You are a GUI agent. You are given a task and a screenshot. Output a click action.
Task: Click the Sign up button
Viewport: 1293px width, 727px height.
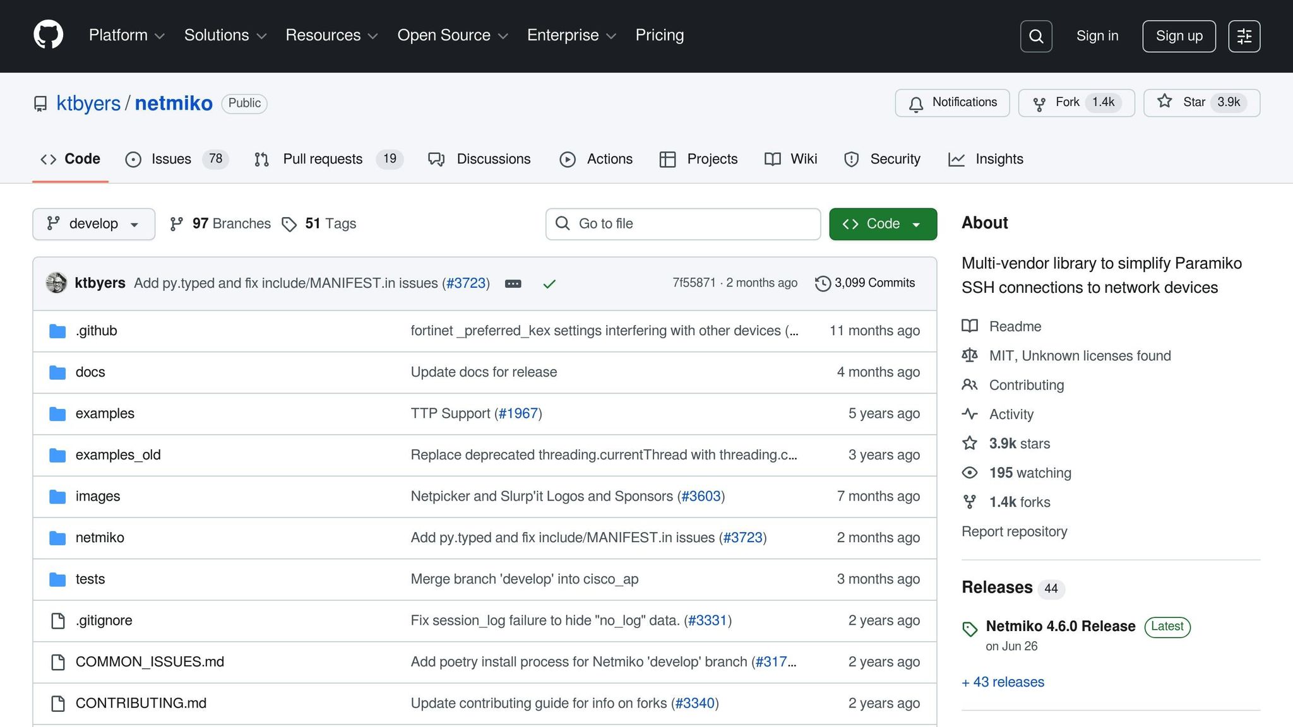point(1178,36)
